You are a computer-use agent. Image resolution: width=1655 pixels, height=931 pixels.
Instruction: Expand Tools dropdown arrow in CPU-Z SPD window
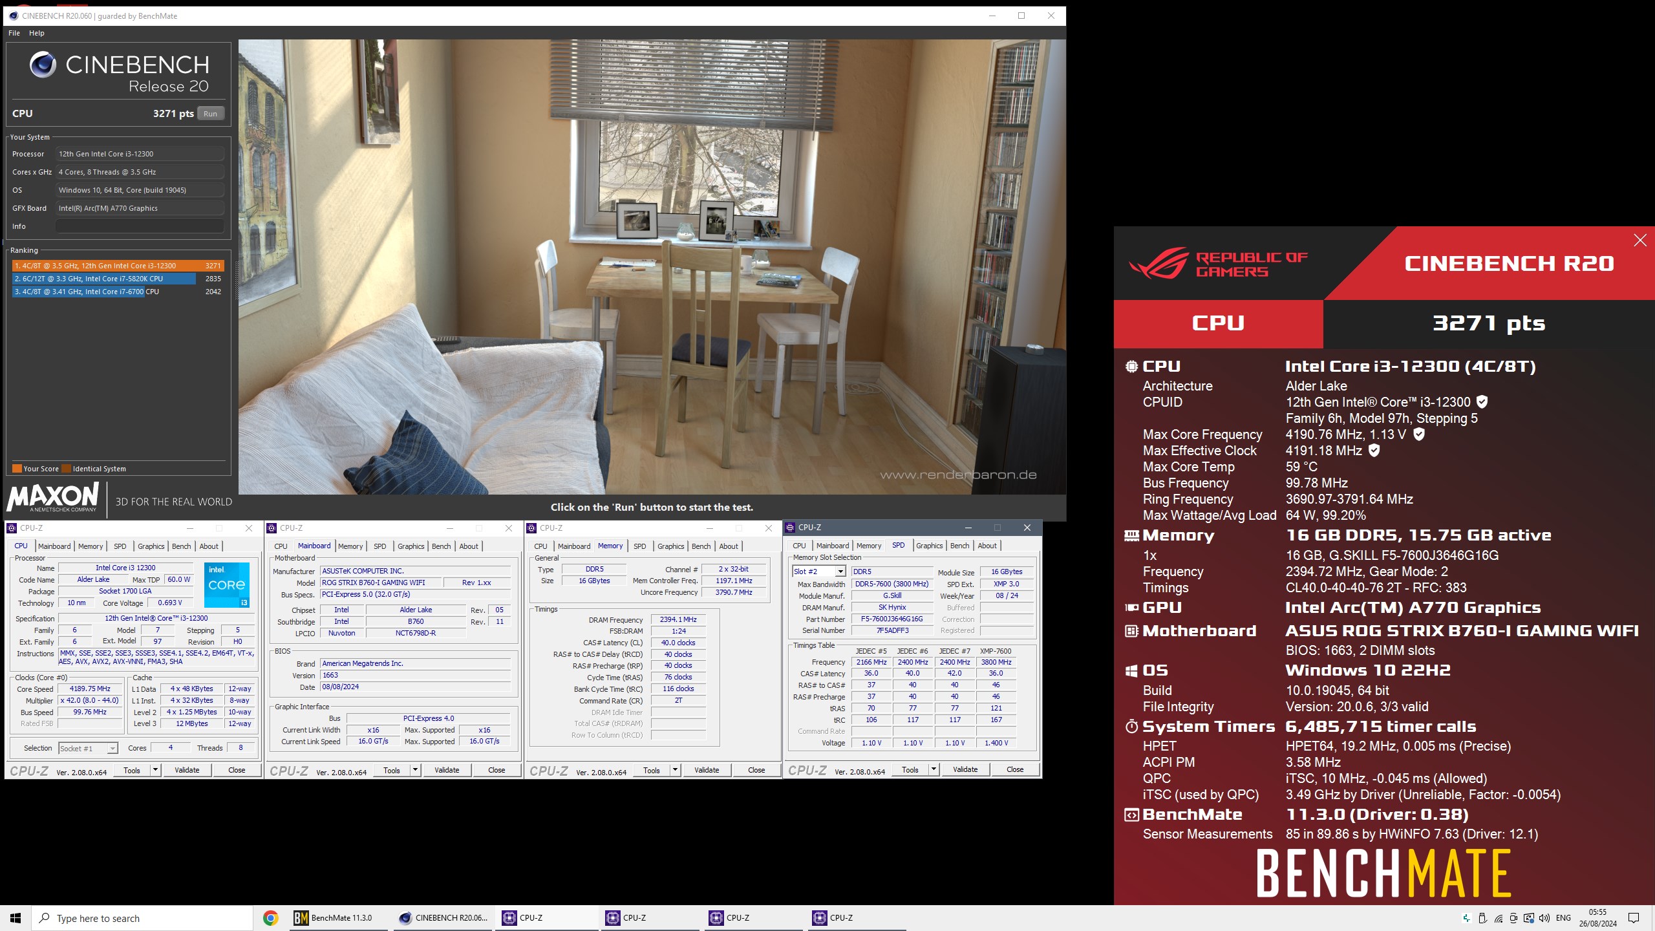pyautogui.click(x=934, y=769)
